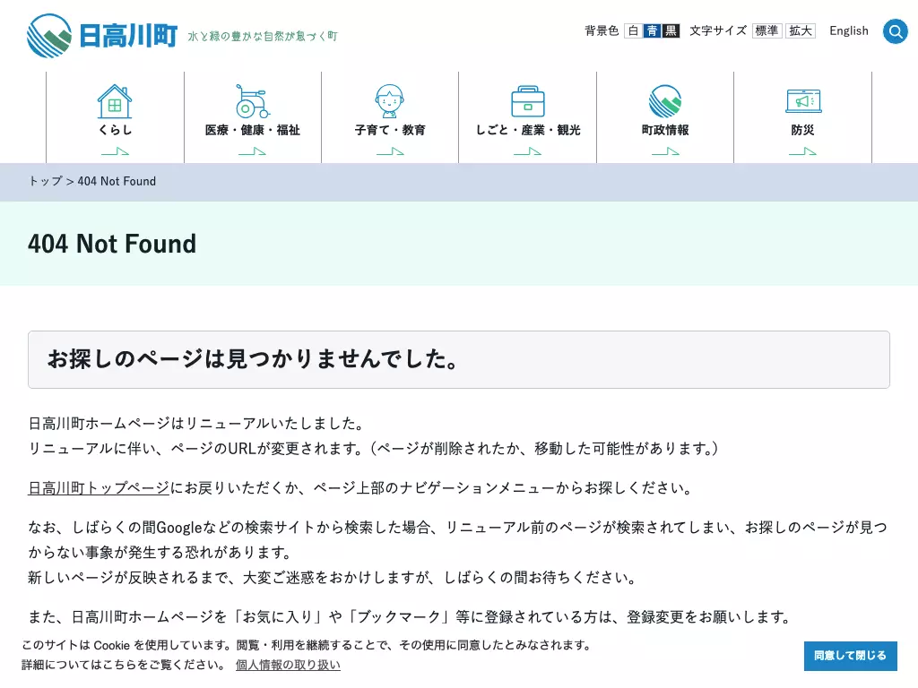Screen dimensions: 918x688
Task: Follow the 日高川町トップページ link
Action: click(99, 488)
